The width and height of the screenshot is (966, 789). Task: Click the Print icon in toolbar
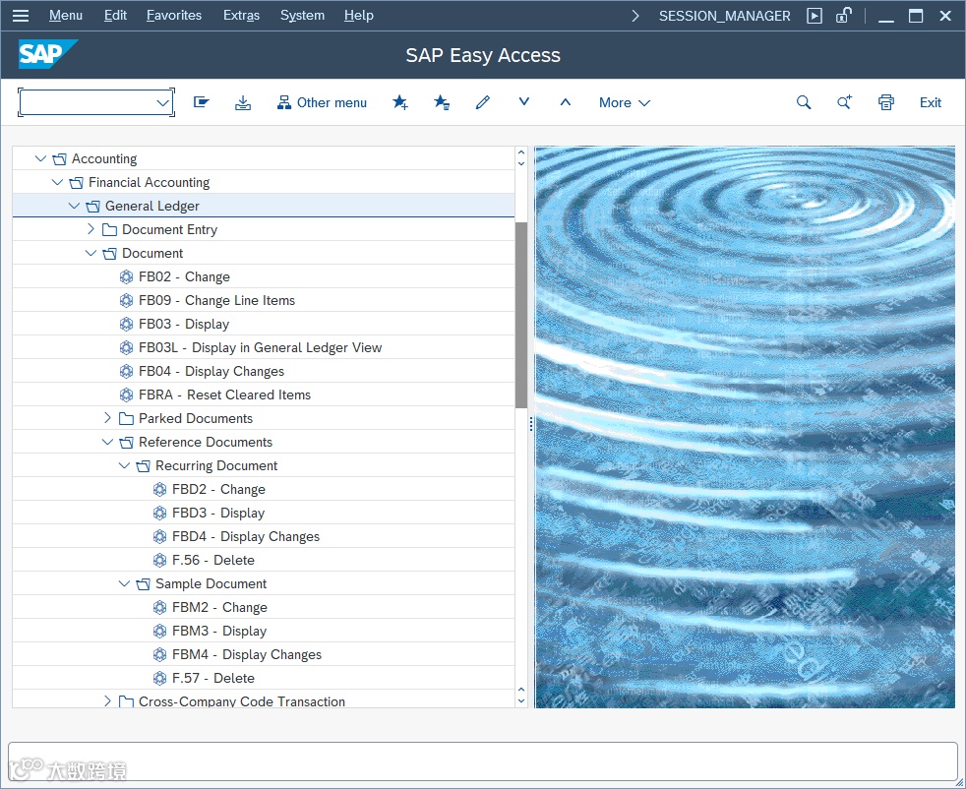886,102
